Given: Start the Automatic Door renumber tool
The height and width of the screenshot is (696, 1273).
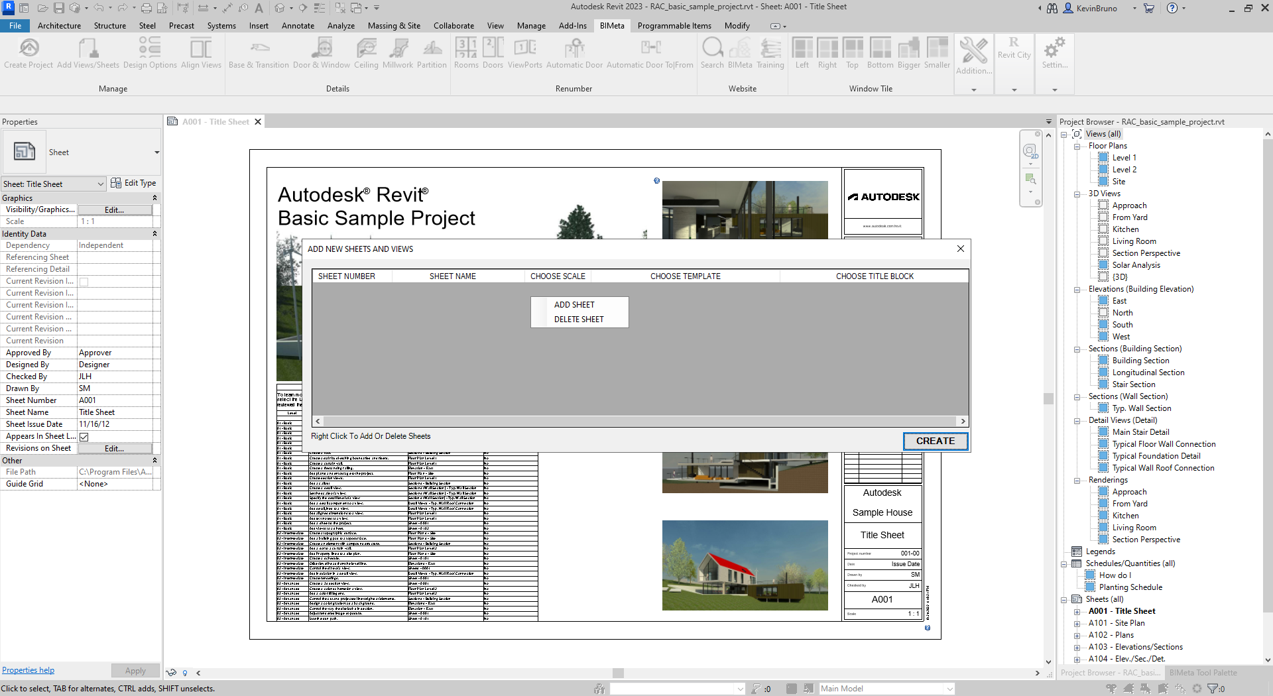Looking at the screenshot, I should (x=574, y=53).
